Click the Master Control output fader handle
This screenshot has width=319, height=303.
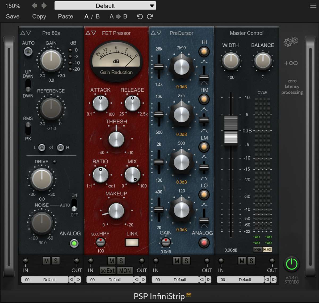coord(231,130)
